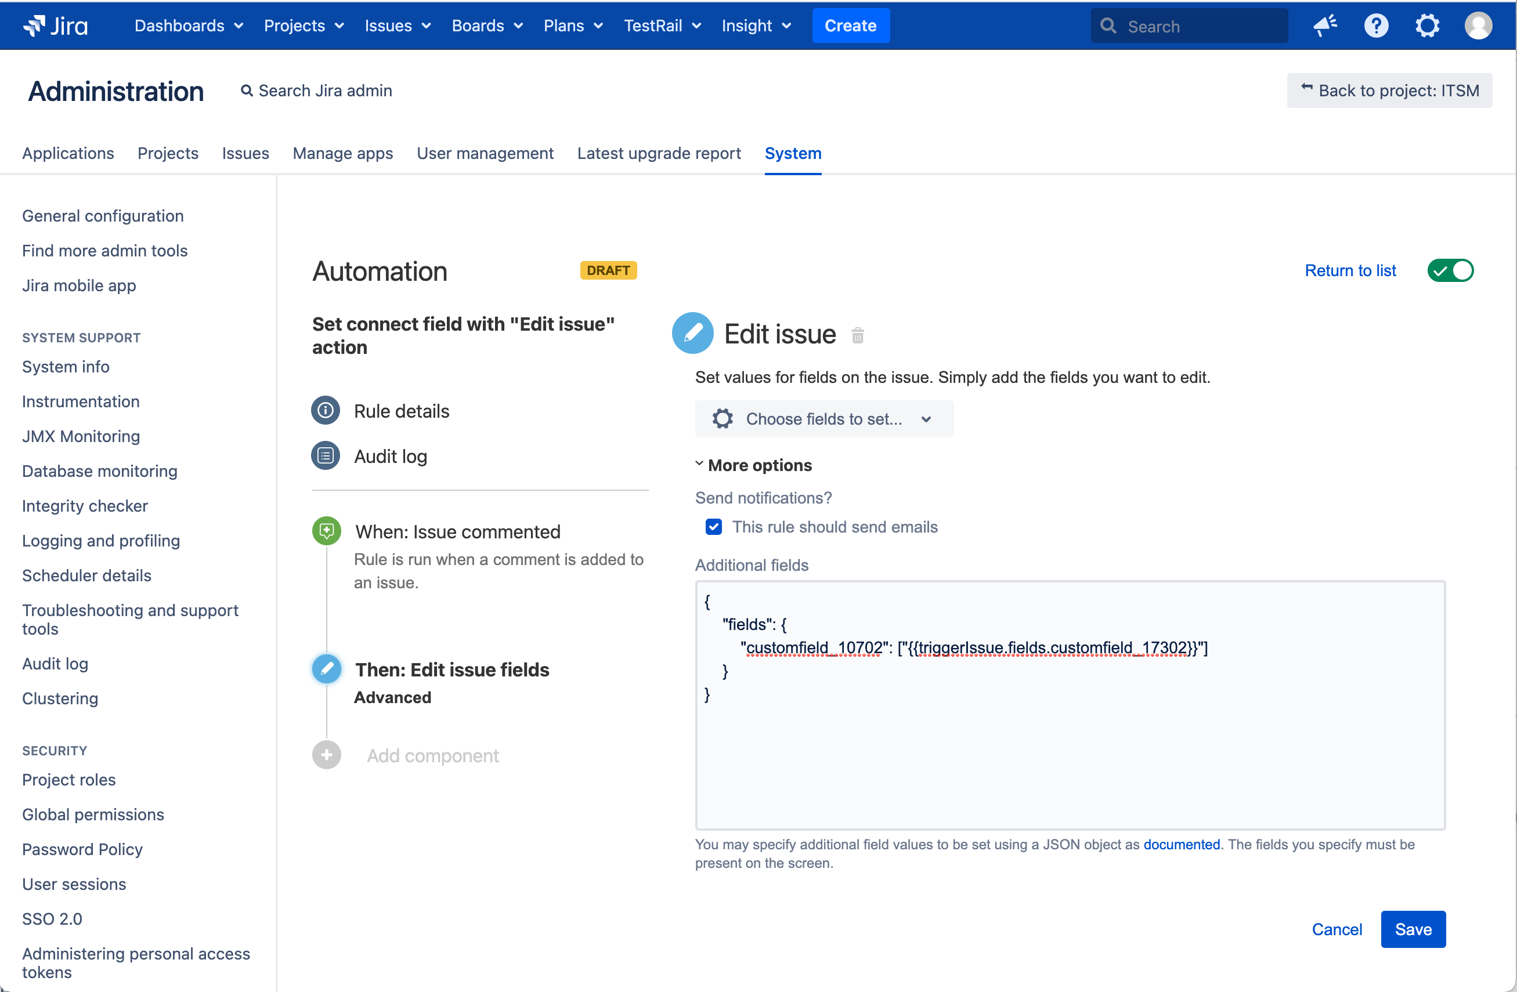Open the help question mark icon
Image resolution: width=1517 pixels, height=992 pixels.
pos(1376,26)
